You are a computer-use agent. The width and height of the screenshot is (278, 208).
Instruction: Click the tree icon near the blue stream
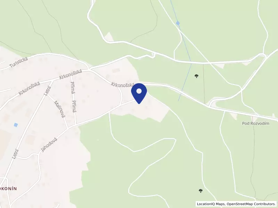(196, 76)
